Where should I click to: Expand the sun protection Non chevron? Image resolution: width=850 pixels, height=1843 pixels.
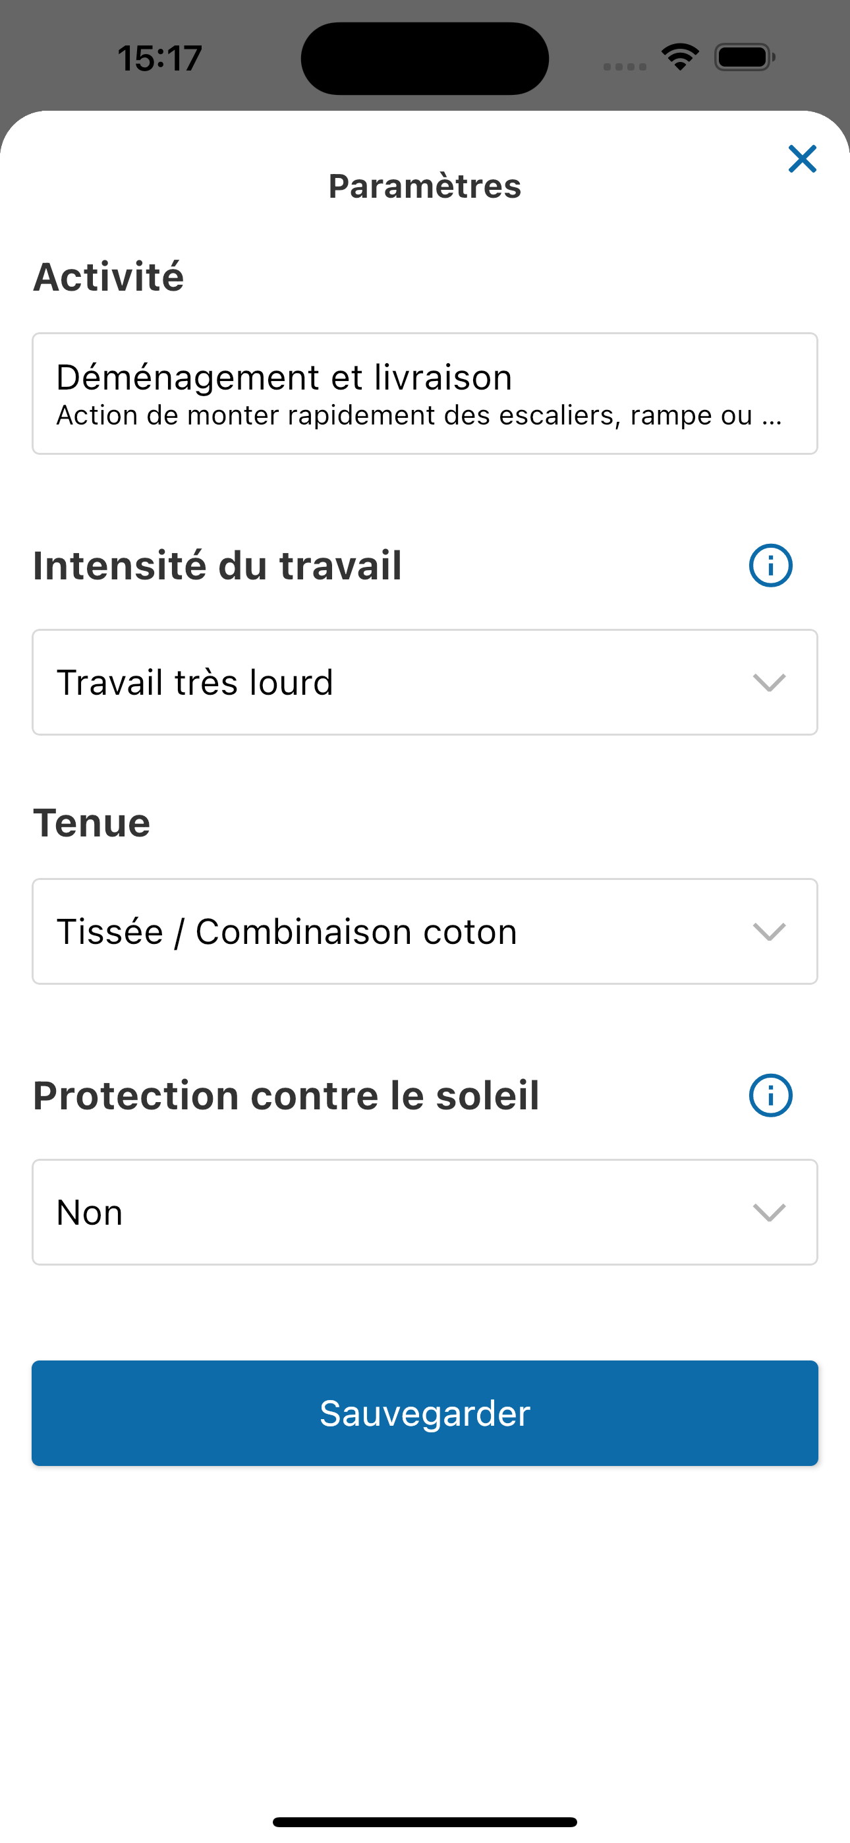769,1212
